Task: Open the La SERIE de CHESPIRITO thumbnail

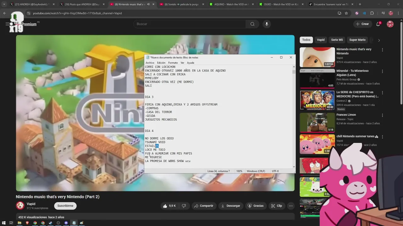Action: [x=317, y=100]
